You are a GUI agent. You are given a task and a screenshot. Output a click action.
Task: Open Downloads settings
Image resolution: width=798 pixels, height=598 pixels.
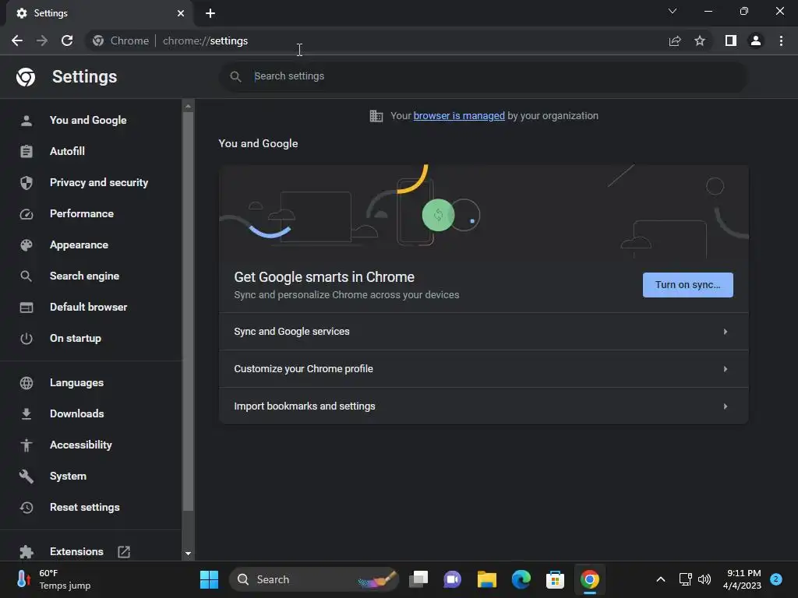coord(77,414)
